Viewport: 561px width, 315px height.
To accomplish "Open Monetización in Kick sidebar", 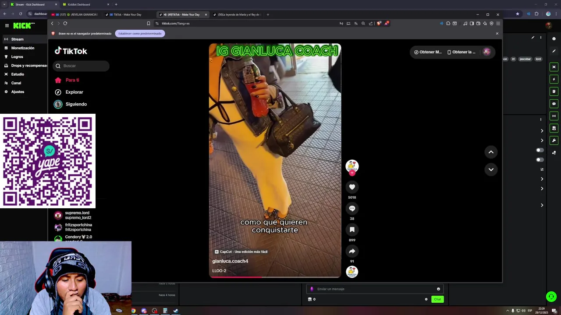I will 24,48.
